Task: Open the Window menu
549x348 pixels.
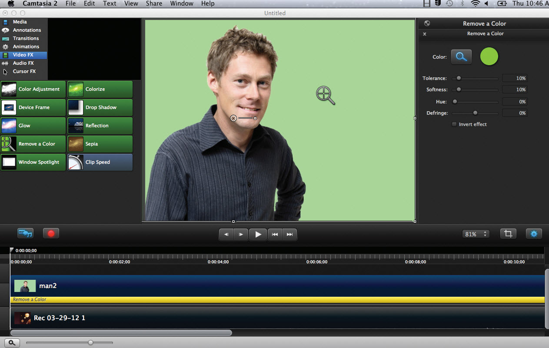Action: [x=182, y=3]
